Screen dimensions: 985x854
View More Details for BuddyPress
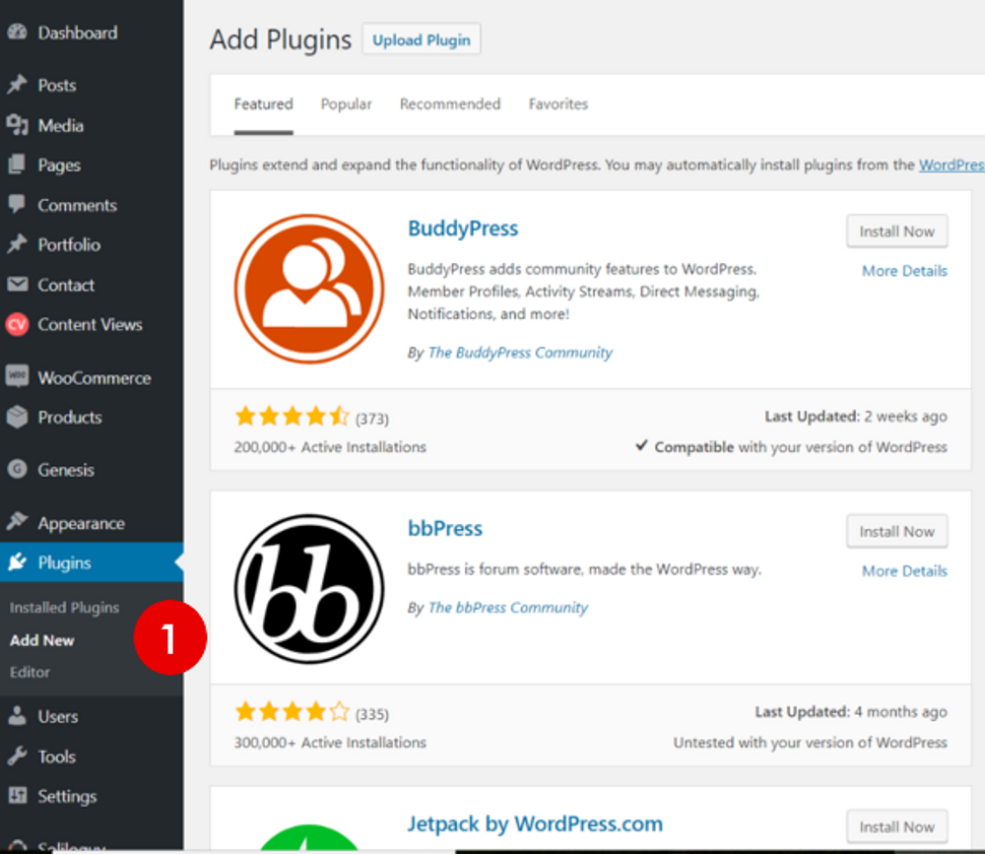[904, 271]
